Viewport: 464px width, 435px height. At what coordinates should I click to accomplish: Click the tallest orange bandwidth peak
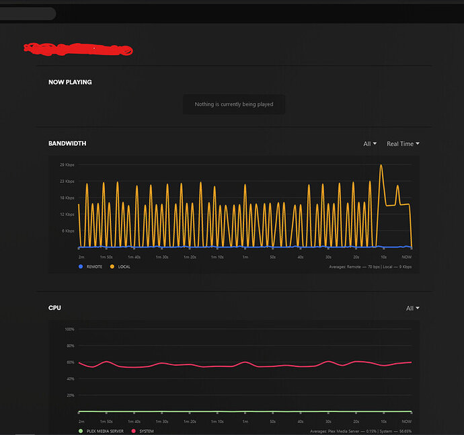coord(381,165)
